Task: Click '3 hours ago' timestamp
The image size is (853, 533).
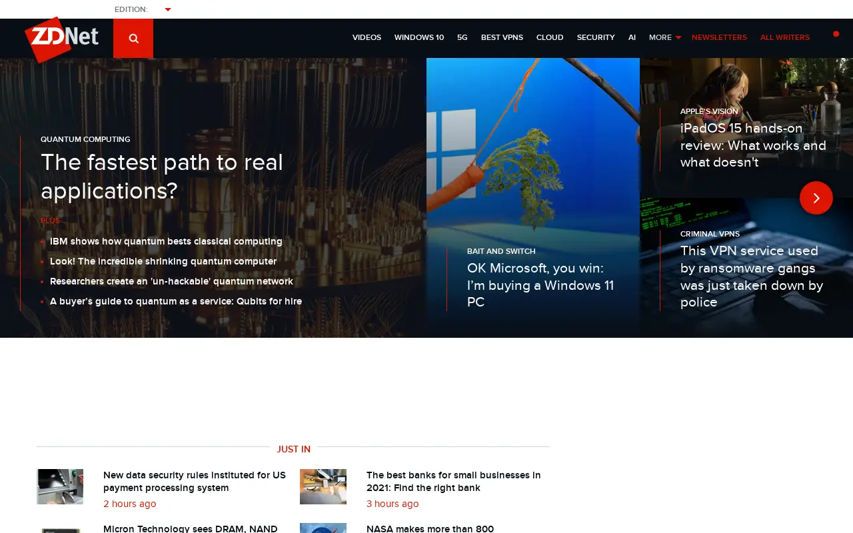Action: coord(393,504)
